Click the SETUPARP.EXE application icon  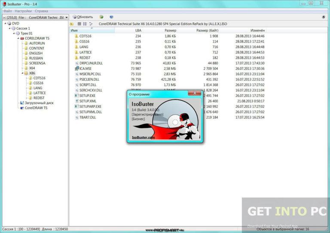[77, 106]
